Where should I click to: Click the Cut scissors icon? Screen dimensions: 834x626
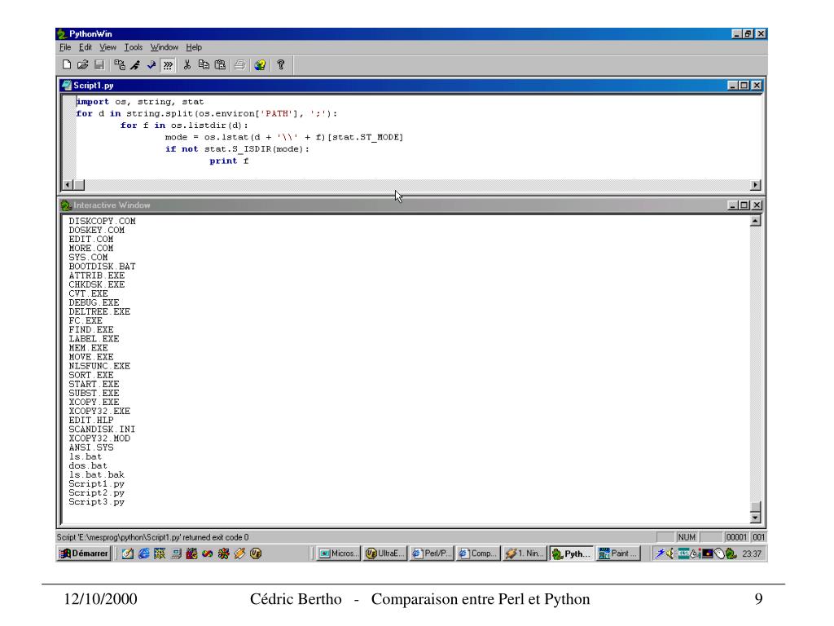click(187, 65)
